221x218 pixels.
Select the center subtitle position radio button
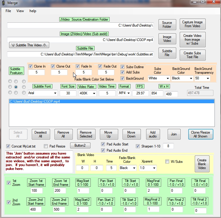16,87
